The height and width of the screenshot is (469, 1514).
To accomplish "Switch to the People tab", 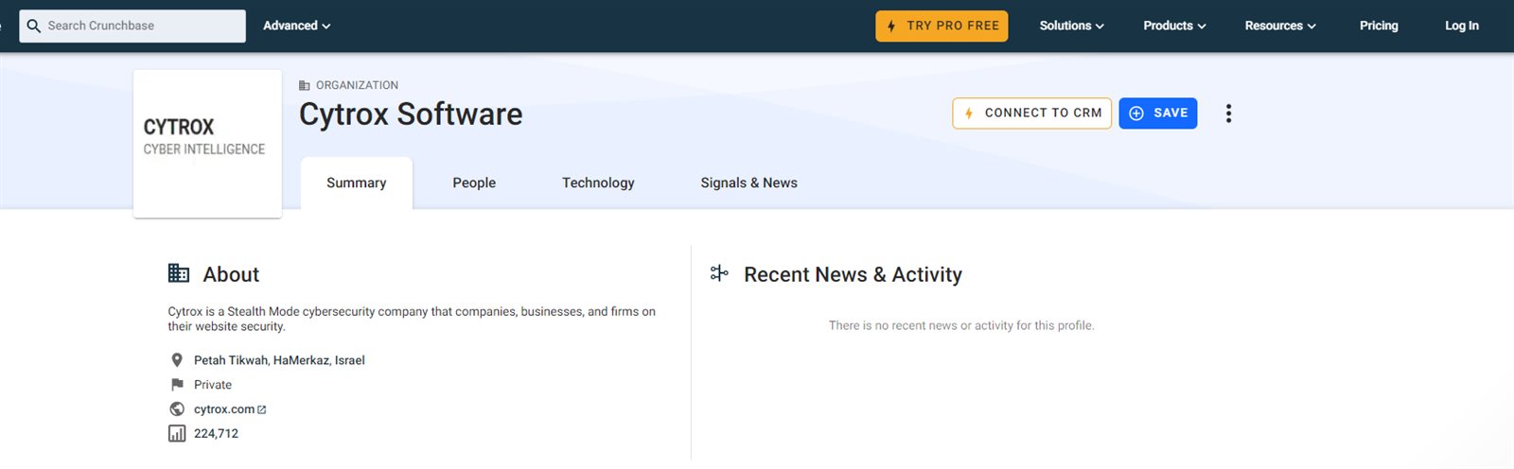I will tap(474, 182).
